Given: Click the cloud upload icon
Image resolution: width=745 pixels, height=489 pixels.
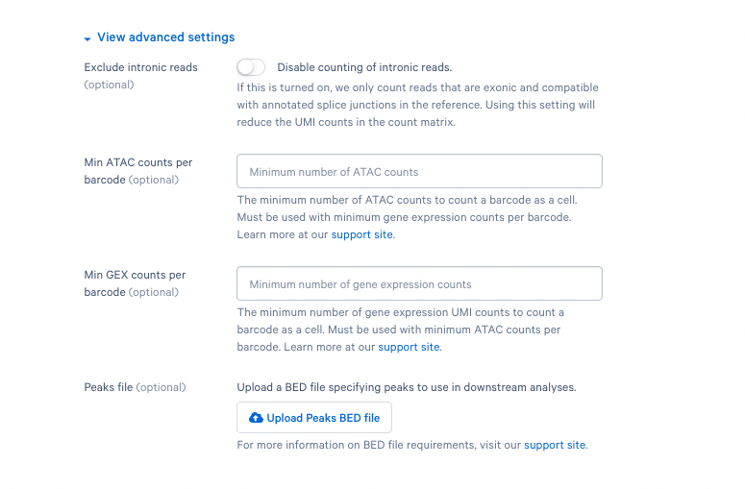Looking at the screenshot, I should point(256,418).
